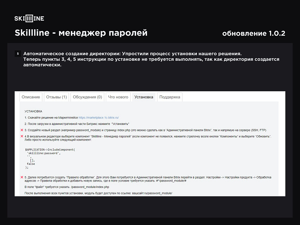Click the УСТАНОВКА section heading

pos(34,111)
